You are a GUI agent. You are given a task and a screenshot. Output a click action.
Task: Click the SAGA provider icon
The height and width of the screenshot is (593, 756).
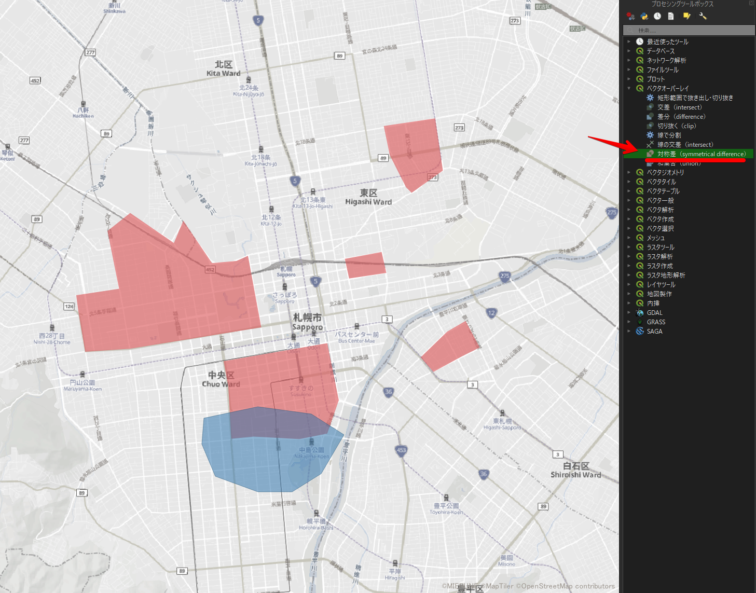tap(640, 331)
